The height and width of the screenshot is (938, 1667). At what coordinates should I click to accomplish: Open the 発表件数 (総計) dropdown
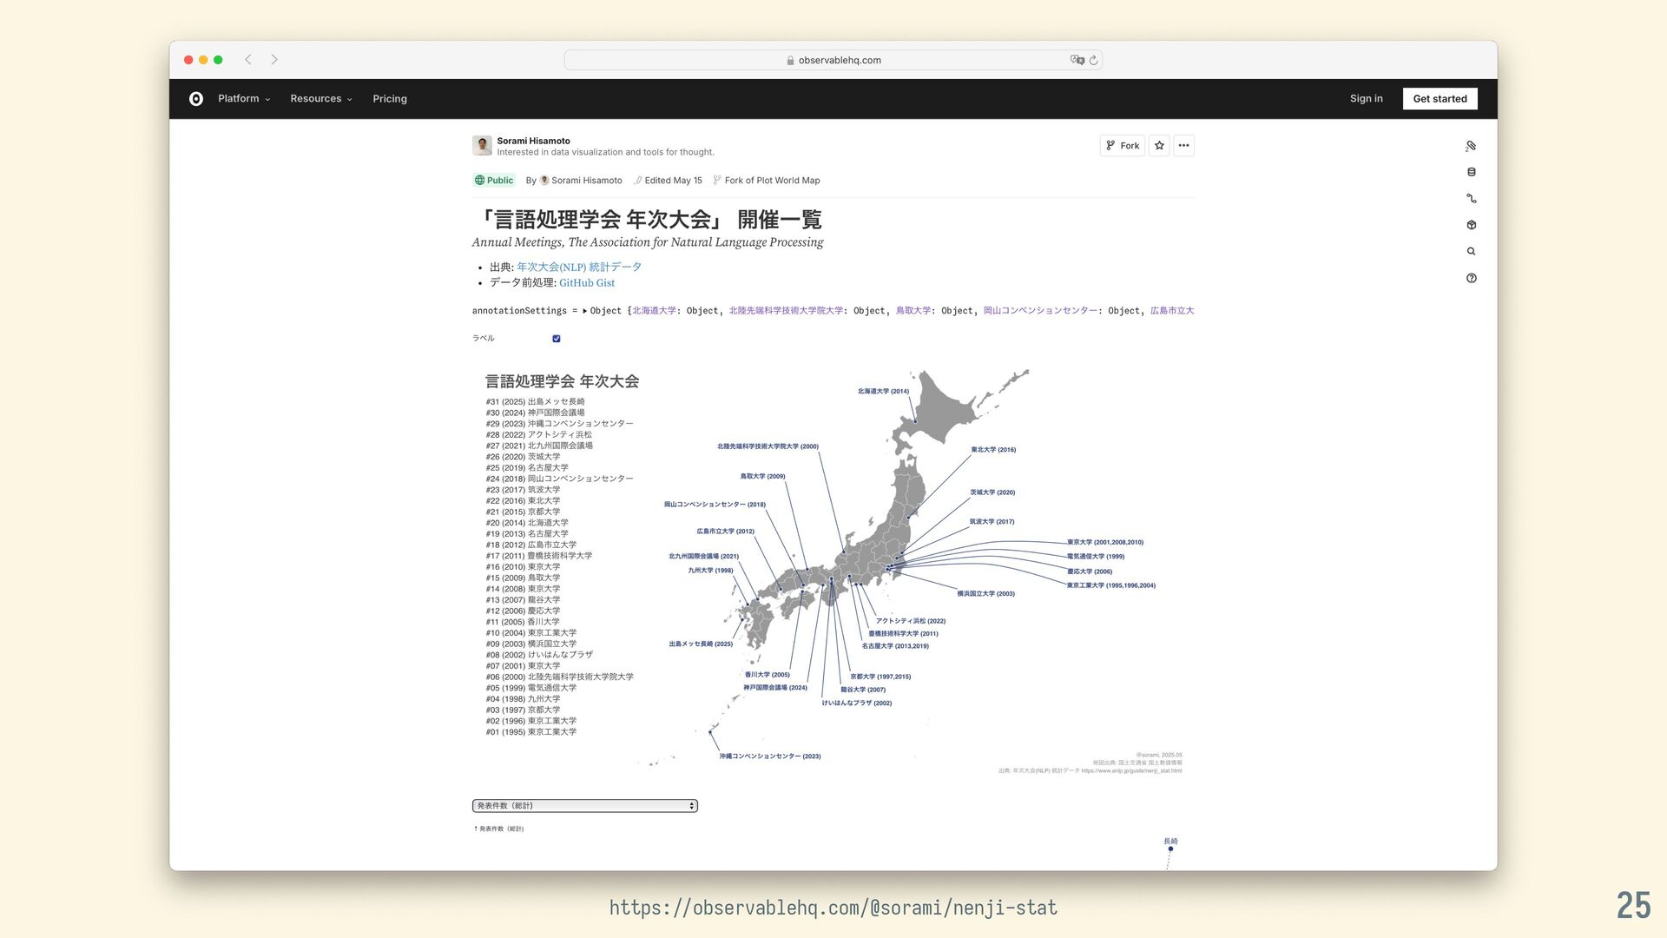pyautogui.click(x=584, y=806)
